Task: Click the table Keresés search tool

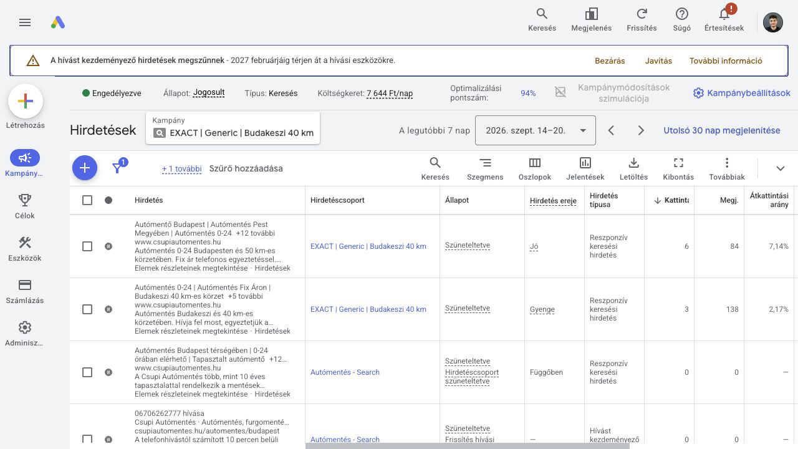Action: point(435,169)
